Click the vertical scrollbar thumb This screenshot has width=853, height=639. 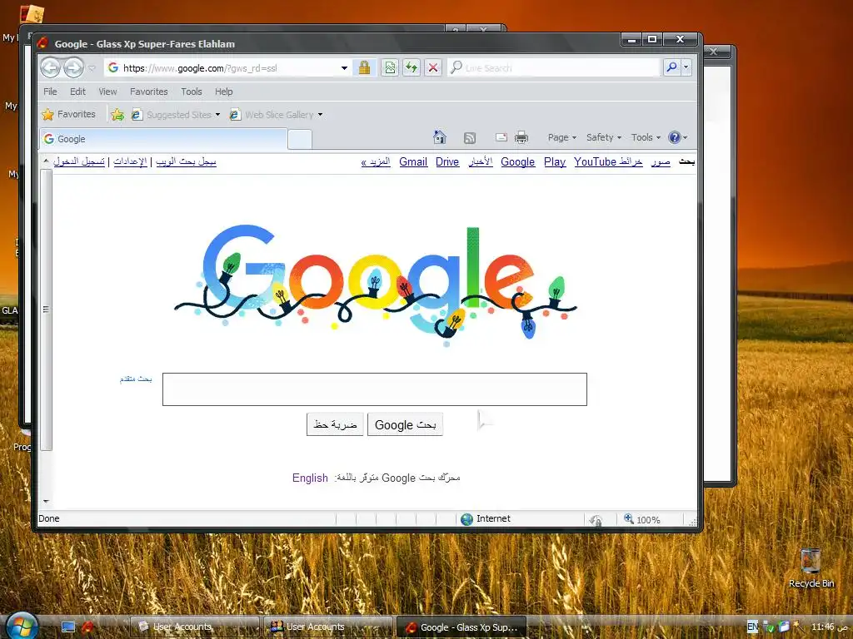click(x=47, y=310)
